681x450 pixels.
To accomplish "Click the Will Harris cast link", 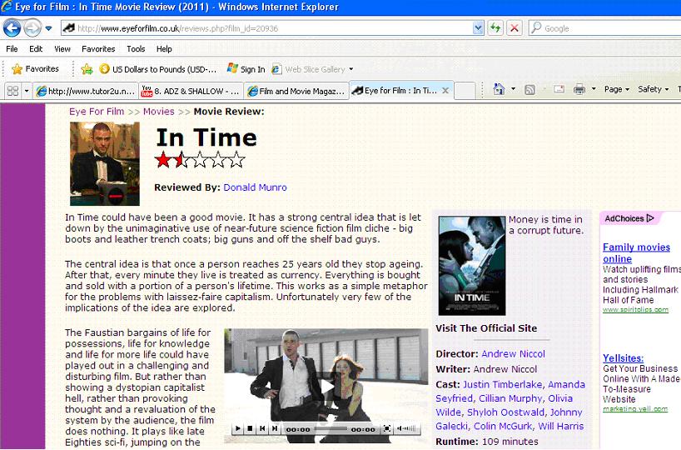I will (560, 426).
